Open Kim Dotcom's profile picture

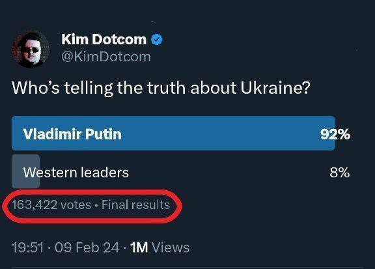tap(31, 49)
